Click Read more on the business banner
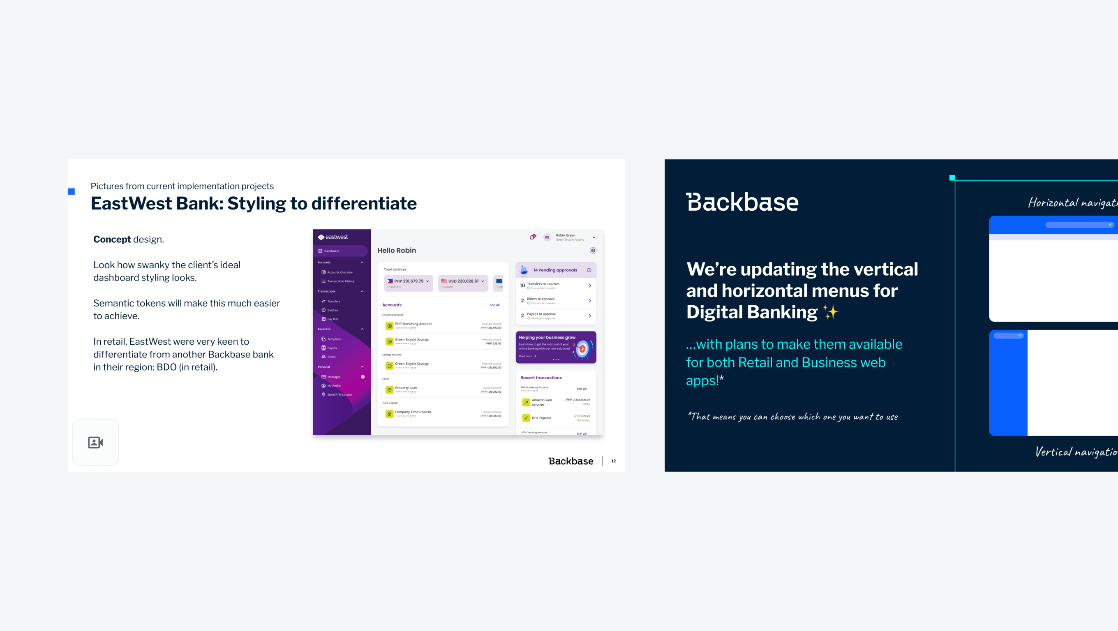Viewport: 1118px width, 631px height. pyautogui.click(x=527, y=356)
